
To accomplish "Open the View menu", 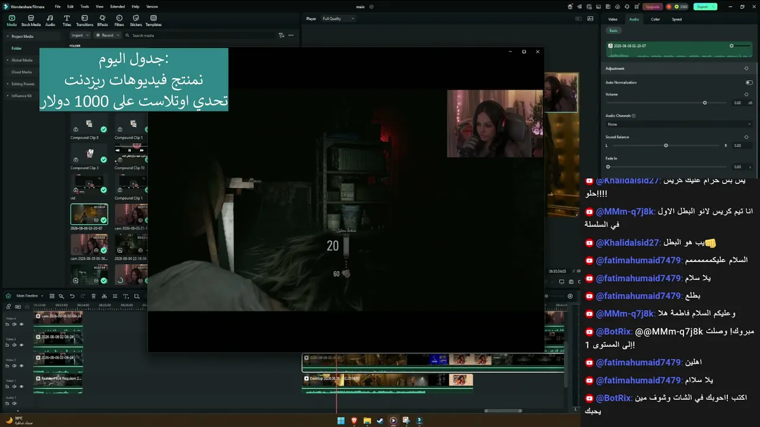I will pyautogui.click(x=99, y=7).
